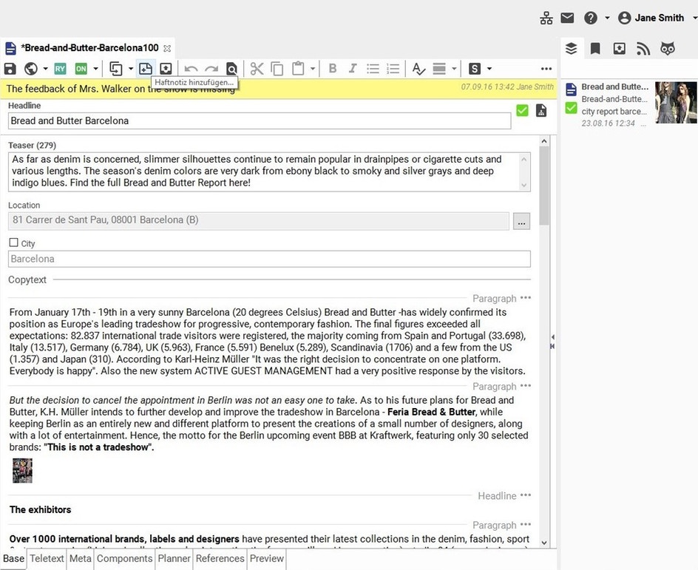This screenshot has width=698, height=570.
Task: Switch to the Planner tab
Action: [x=174, y=558]
